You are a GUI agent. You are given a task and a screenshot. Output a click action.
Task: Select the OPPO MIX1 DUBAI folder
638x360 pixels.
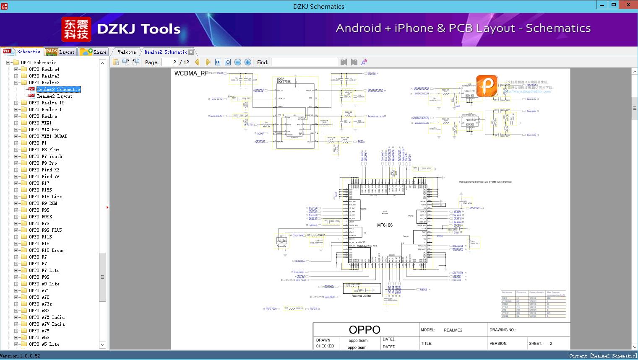[48, 136]
